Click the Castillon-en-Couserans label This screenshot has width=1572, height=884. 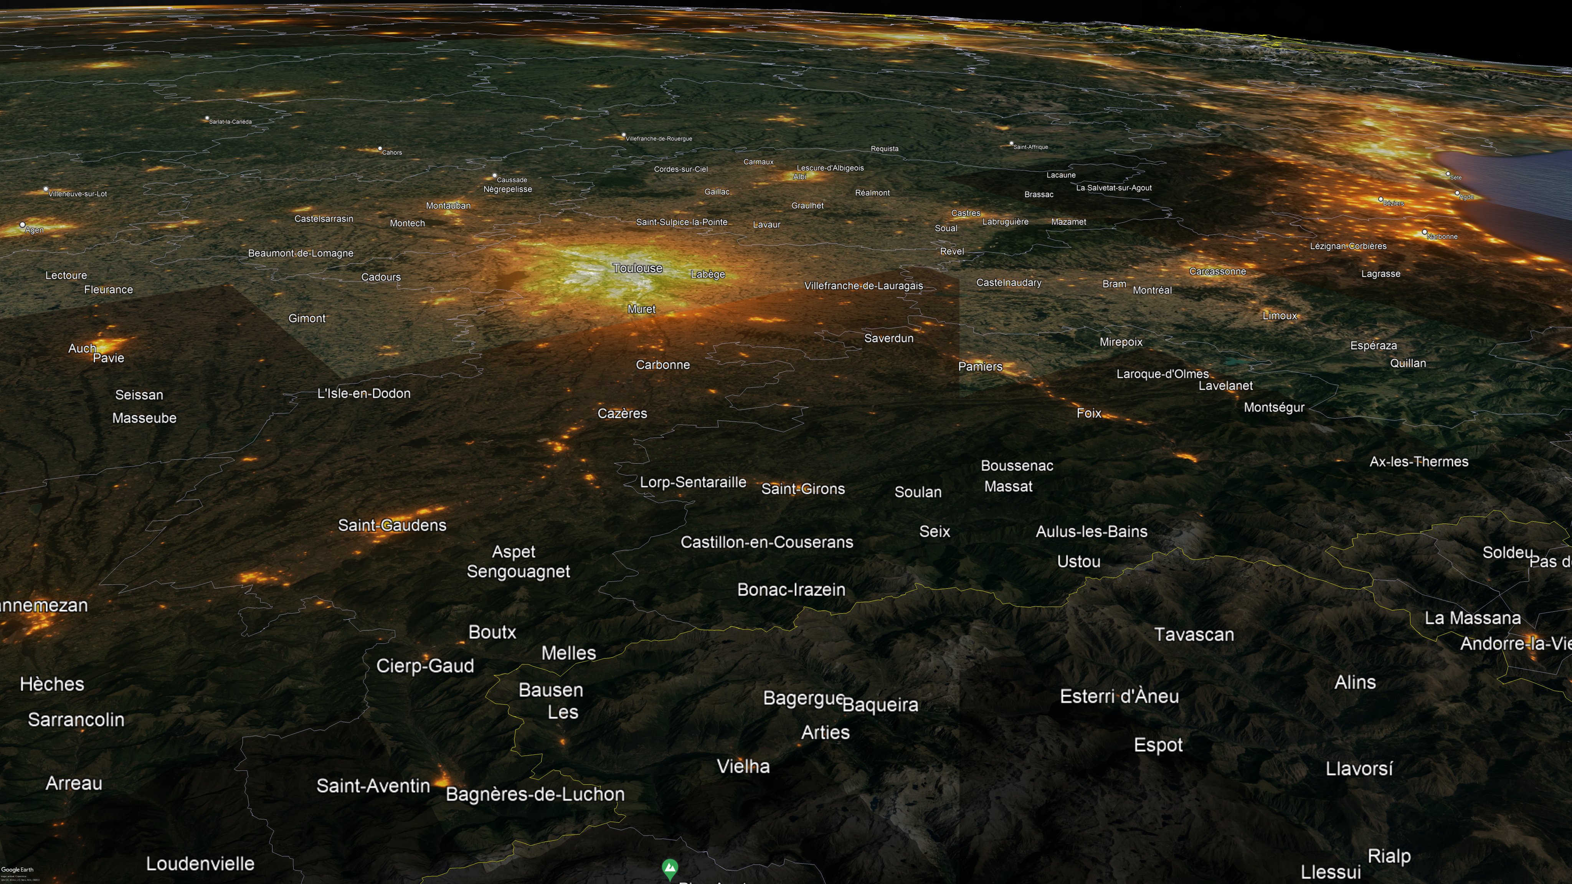(x=766, y=542)
